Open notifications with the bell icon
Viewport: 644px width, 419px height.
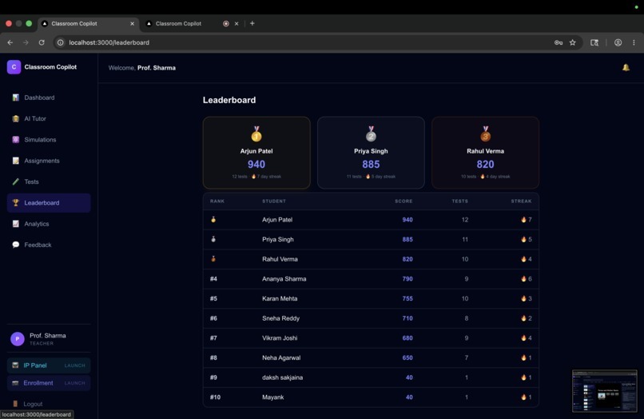coord(626,67)
